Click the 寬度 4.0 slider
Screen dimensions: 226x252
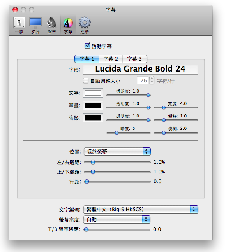(x=176, y=107)
